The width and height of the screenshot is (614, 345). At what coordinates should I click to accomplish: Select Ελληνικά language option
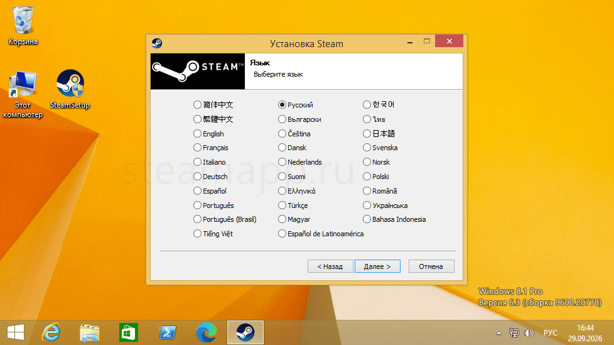pyautogui.click(x=297, y=191)
